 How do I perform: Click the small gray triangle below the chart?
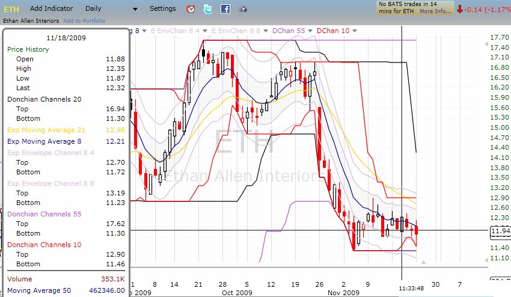click(x=423, y=262)
